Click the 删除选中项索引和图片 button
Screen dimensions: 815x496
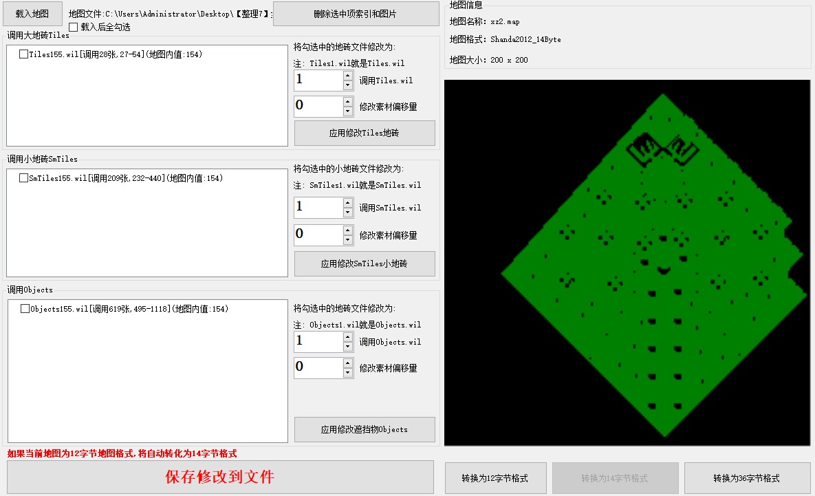click(x=356, y=14)
